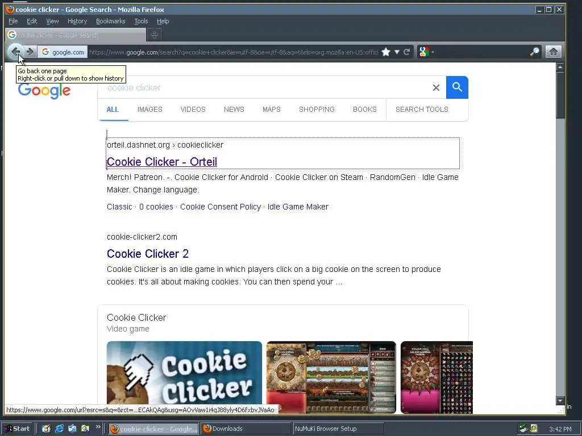
Task: Select the cookie clicker - Google Search tab
Action: point(76,35)
